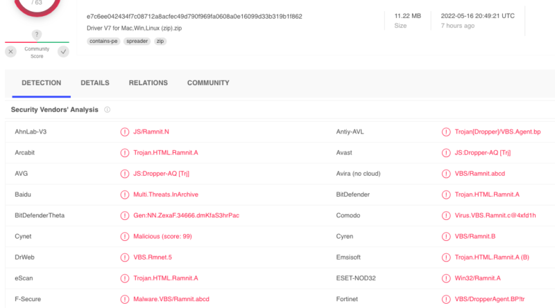Click the file SHA-256 hash text
Image resolution: width=555 pixels, height=308 pixels.
(194, 16)
